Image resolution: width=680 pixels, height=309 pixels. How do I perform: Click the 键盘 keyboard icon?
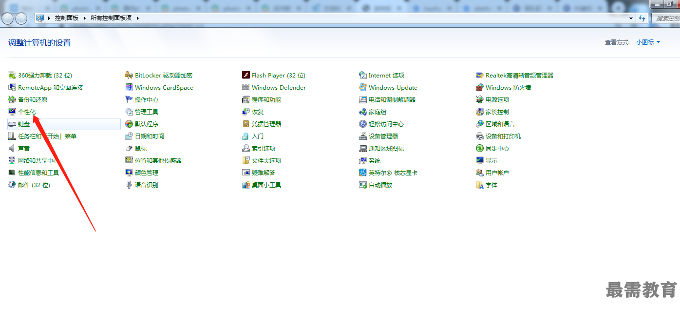(x=12, y=124)
